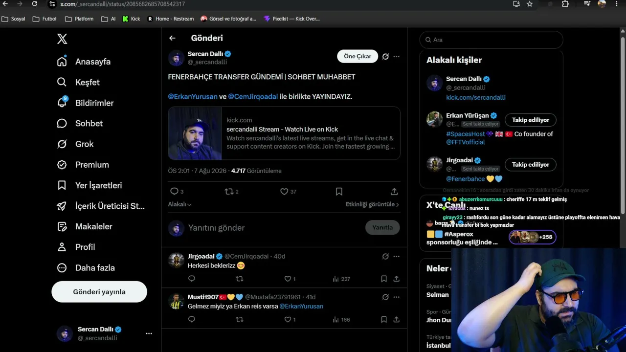
Task: Open Yer İşaretleri bookmarks
Action: click(x=89, y=185)
